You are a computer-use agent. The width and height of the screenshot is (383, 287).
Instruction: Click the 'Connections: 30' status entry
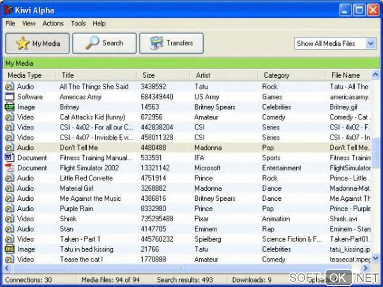(x=28, y=280)
